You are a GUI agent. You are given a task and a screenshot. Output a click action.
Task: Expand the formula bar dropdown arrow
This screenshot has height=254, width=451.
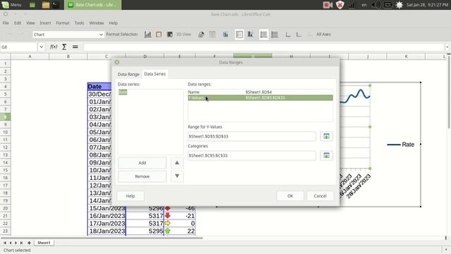click(447, 47)
